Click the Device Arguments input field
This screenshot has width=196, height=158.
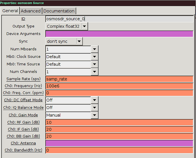[x=119, y=34]
